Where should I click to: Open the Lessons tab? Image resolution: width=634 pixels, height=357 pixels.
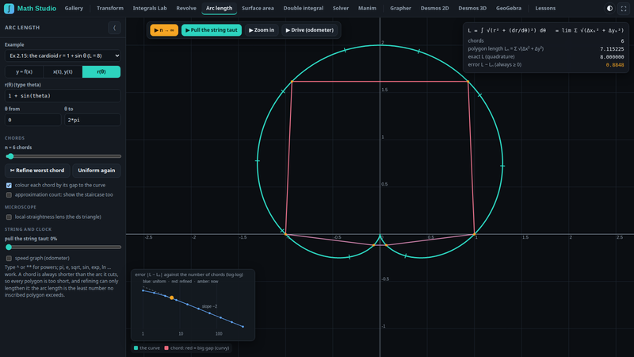tap(545, 8)
